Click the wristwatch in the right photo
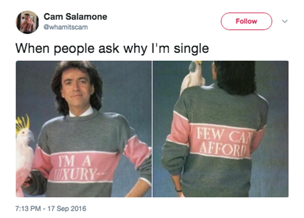The height and width of the screenshot is (218, 304). [x=178, y=190]
